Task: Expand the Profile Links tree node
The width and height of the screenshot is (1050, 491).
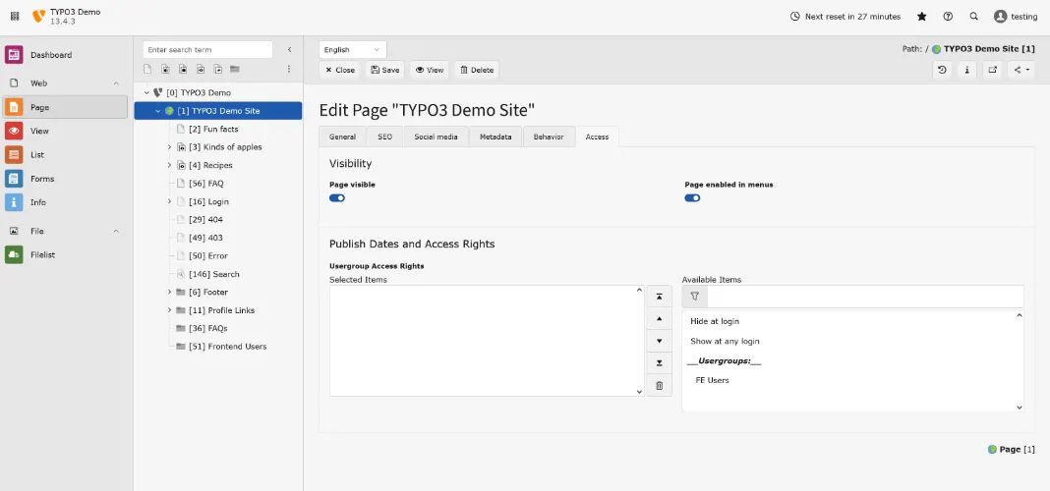Action: tap(169, 310)
